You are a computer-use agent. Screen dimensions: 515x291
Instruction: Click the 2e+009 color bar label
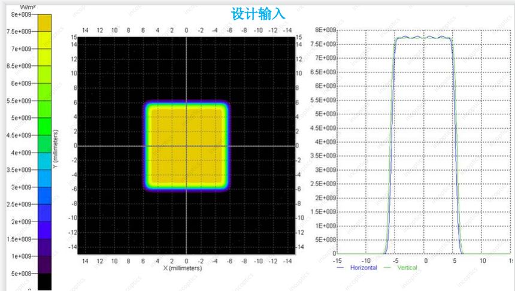coord(22,222)
